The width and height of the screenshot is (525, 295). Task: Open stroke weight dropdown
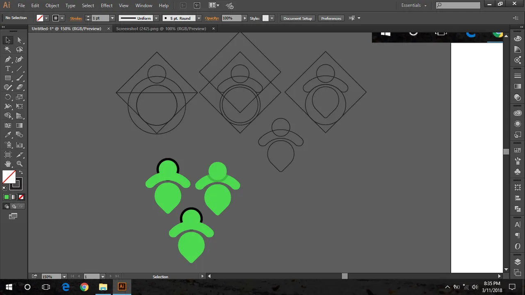pos(112,18)
